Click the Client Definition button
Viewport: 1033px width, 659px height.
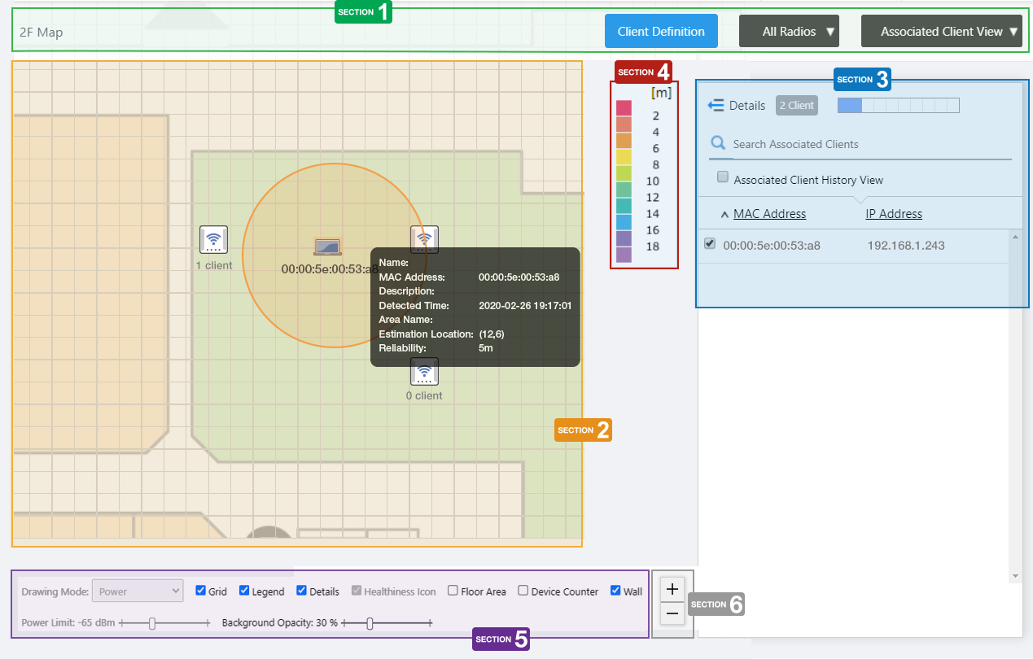point(661,32)
